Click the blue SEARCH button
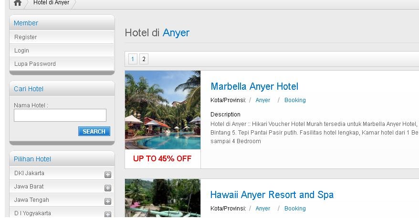 click(x=94, y=131)
